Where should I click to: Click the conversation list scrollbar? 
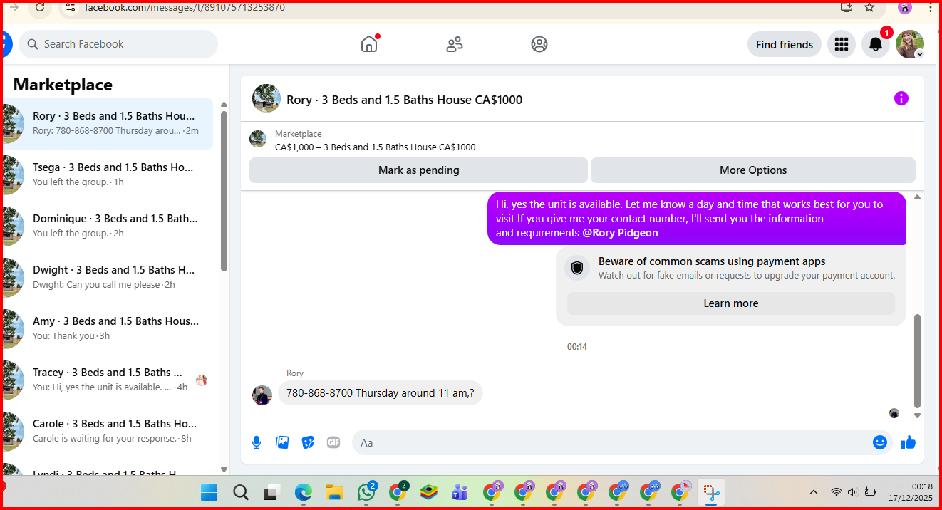[224, 191]
